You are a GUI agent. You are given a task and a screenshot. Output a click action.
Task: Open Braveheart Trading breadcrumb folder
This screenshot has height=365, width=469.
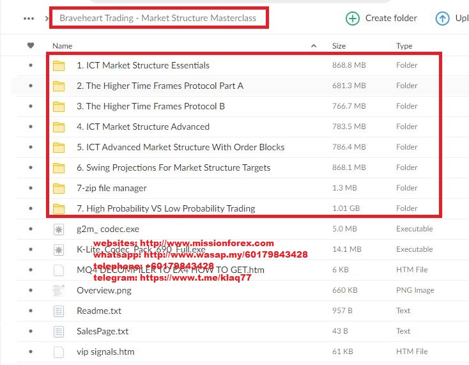158,18
